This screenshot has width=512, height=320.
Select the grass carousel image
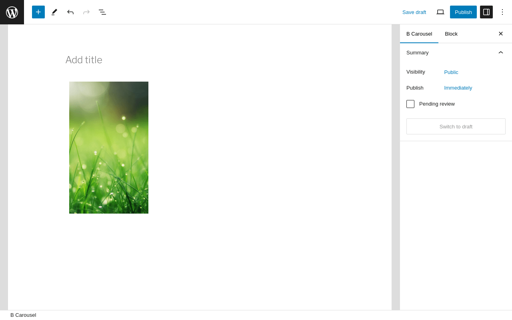pyautogui.click(x=109, y=148)
